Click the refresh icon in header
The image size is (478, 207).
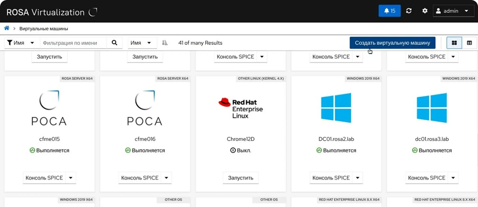409,11
